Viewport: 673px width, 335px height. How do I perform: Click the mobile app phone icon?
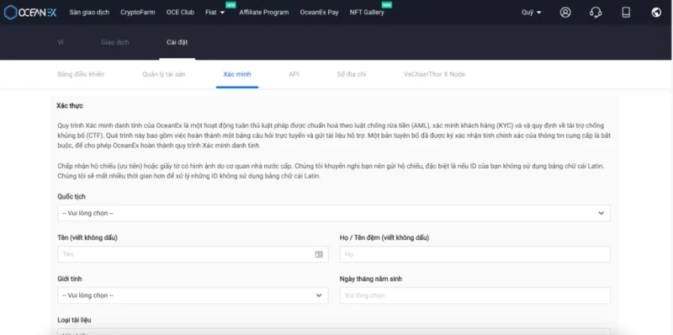pos(626,13)
